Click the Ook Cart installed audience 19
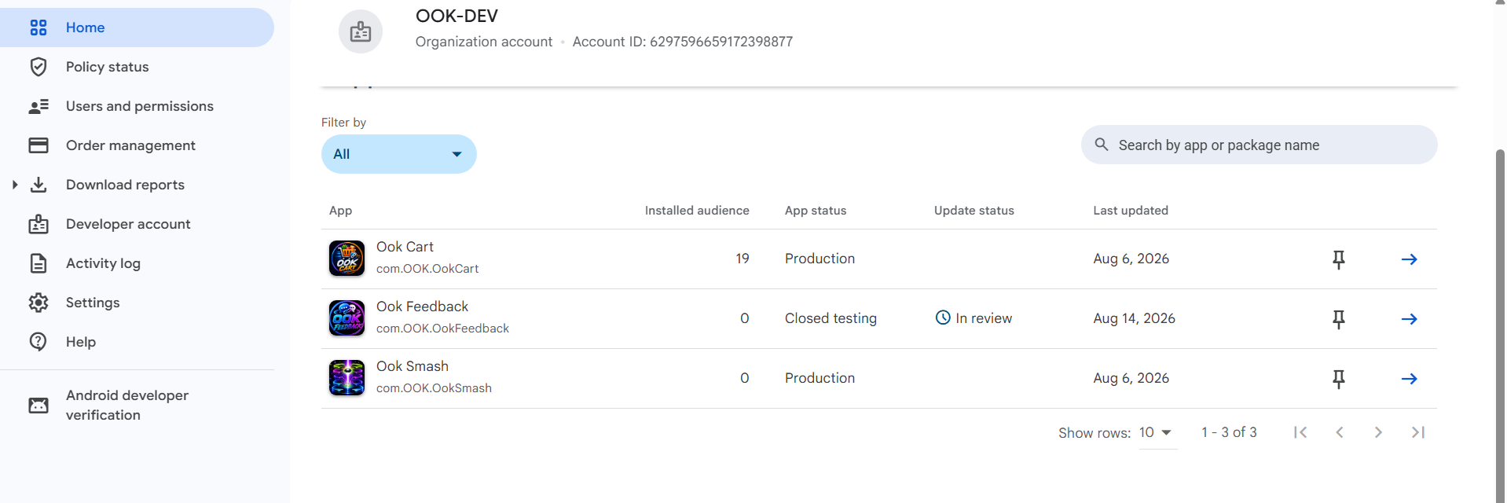This screenshot has width=1507, height=503. pyautogui.click(x=742, y=259)
